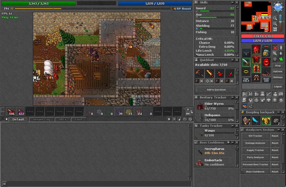The height and width of the screenshot is (187, 286).
Task: Click the necklace equipment slot
Action: point(246,53)
